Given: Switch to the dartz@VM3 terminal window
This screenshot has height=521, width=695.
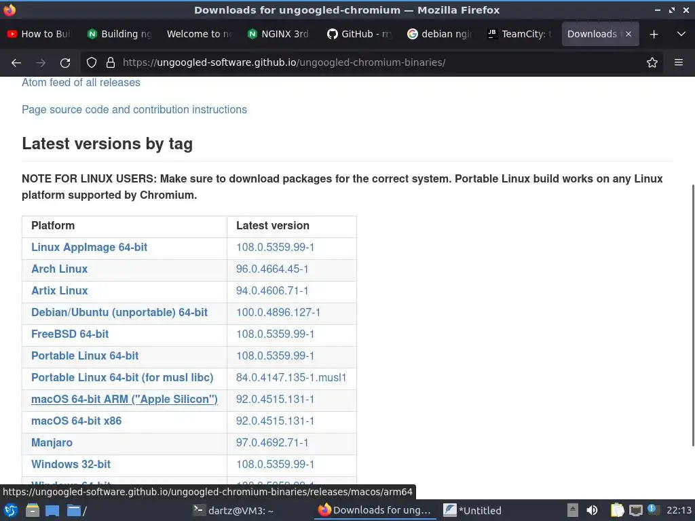Looking at the screenshot, I should point(233,510).
